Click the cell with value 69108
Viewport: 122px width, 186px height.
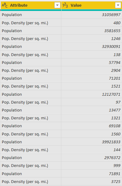tap(92, 126)
